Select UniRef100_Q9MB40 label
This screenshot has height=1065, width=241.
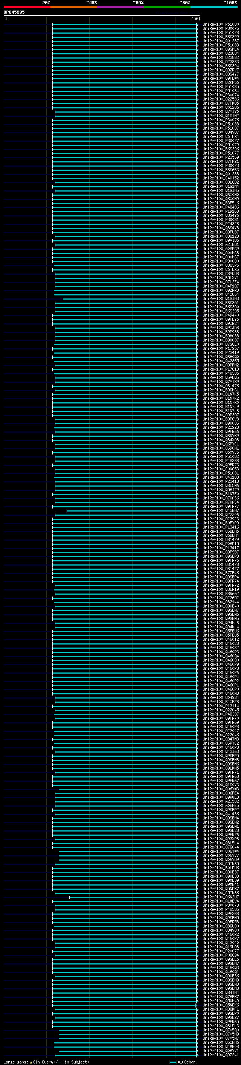point(220,606)
